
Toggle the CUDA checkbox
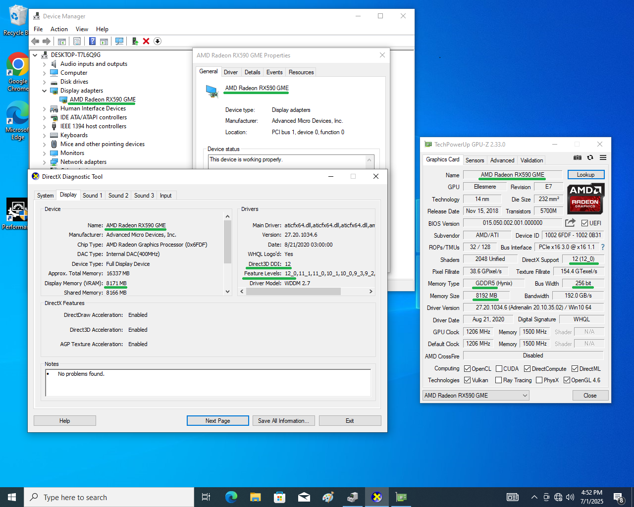point(499,369)
